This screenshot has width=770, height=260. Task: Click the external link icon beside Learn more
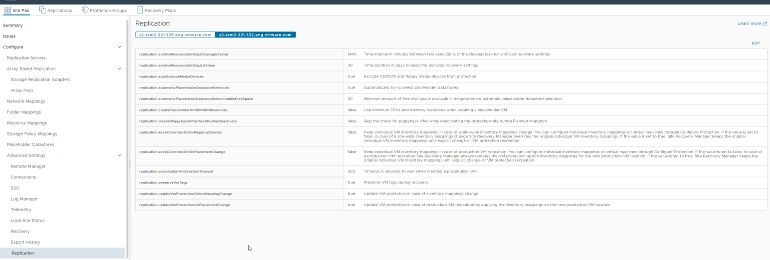764,23
